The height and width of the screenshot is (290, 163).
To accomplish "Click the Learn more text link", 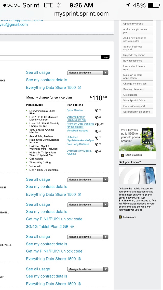I will click(x=130, y=217).
